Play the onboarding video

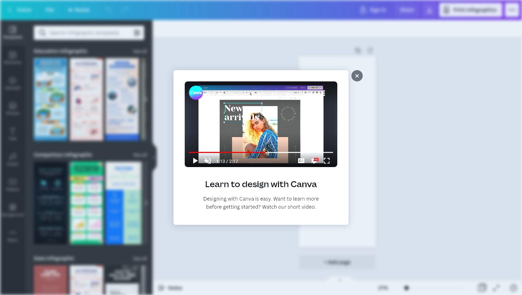click(x=195, y=161)
